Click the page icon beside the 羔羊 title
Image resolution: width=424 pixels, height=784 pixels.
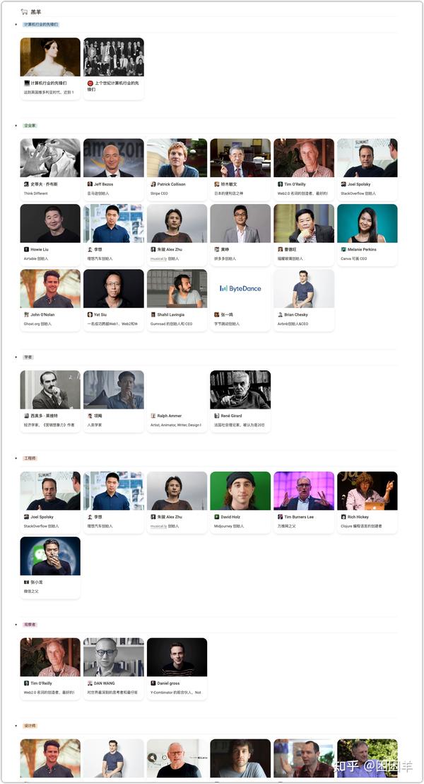click(x=24, y=11)
